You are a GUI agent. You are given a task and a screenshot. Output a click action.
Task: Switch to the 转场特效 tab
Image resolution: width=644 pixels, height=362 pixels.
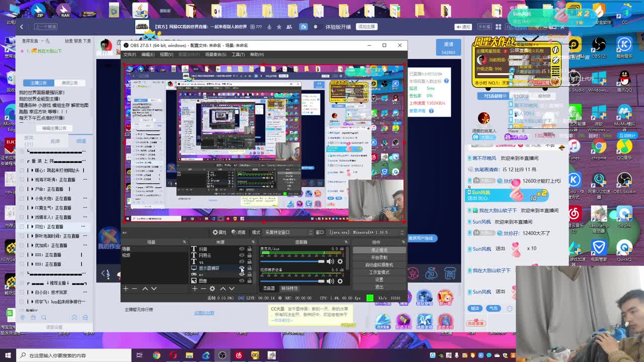coord(289,289)
